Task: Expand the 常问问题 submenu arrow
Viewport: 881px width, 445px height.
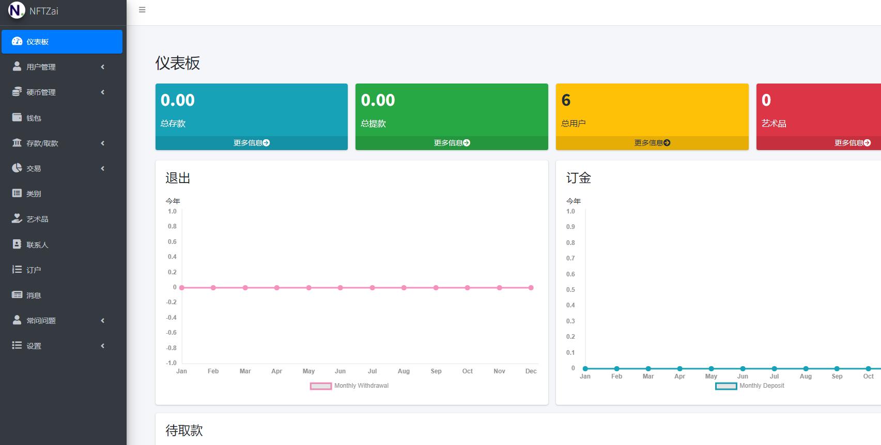Action: click(103, 321)
